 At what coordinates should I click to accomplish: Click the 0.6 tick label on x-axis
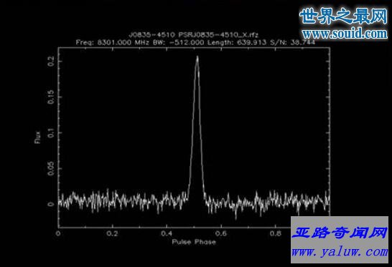[220, 233]
